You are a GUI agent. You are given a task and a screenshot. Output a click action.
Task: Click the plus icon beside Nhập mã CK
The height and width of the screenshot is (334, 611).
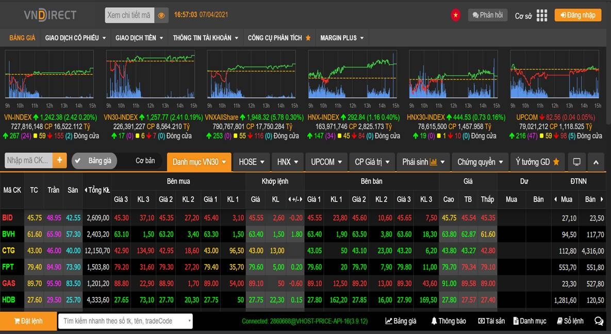pos(59,160)
